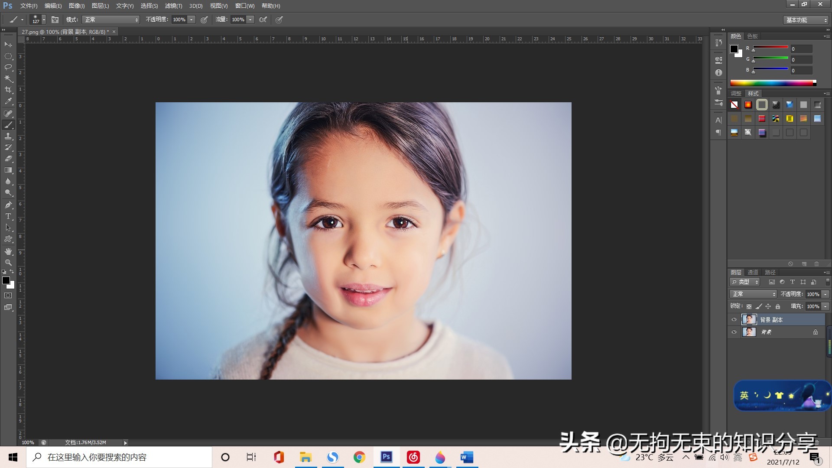Switch to the 通道 tab

click(753, 272)
